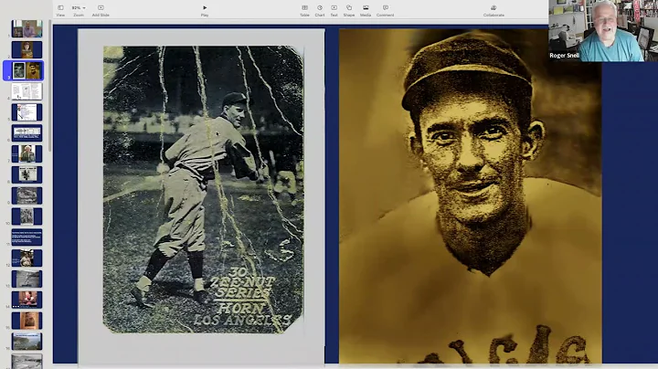Add a Comment to the slide
The width and height of the screenshot is (658, 369).
click(386, 10)
